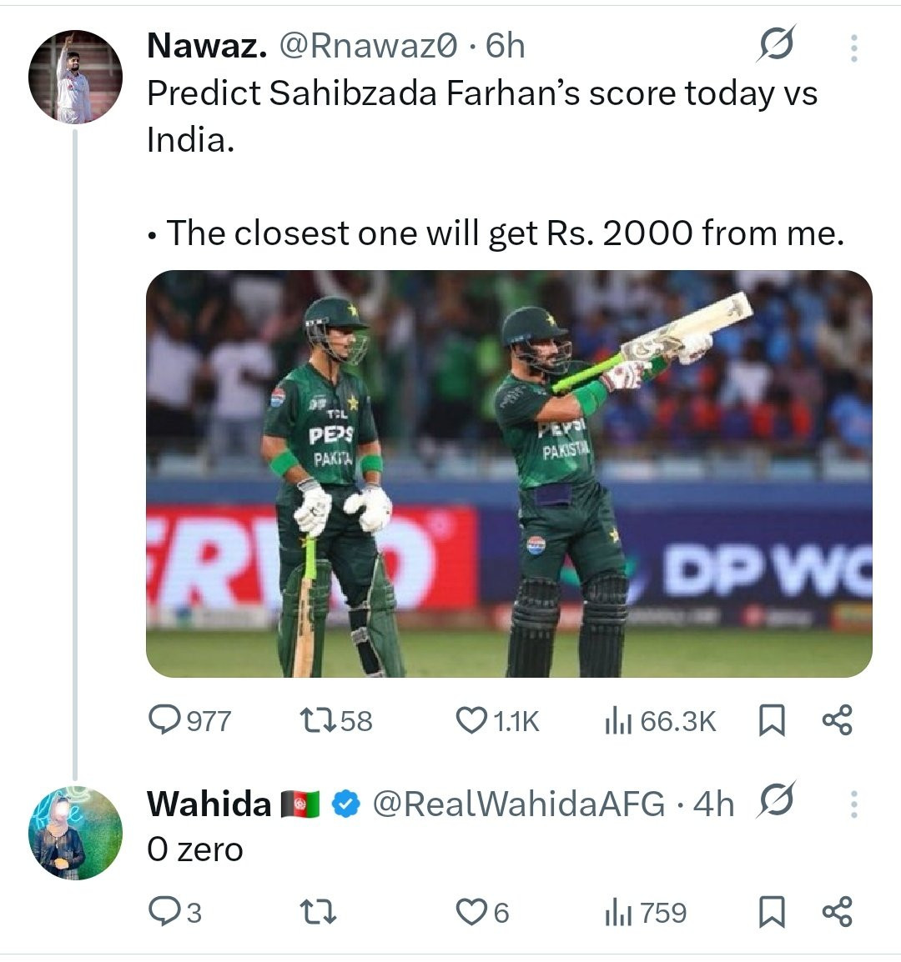Open Nawaz's profile picture
Viewport: 901px width, 962px height.
click(75, 78)
